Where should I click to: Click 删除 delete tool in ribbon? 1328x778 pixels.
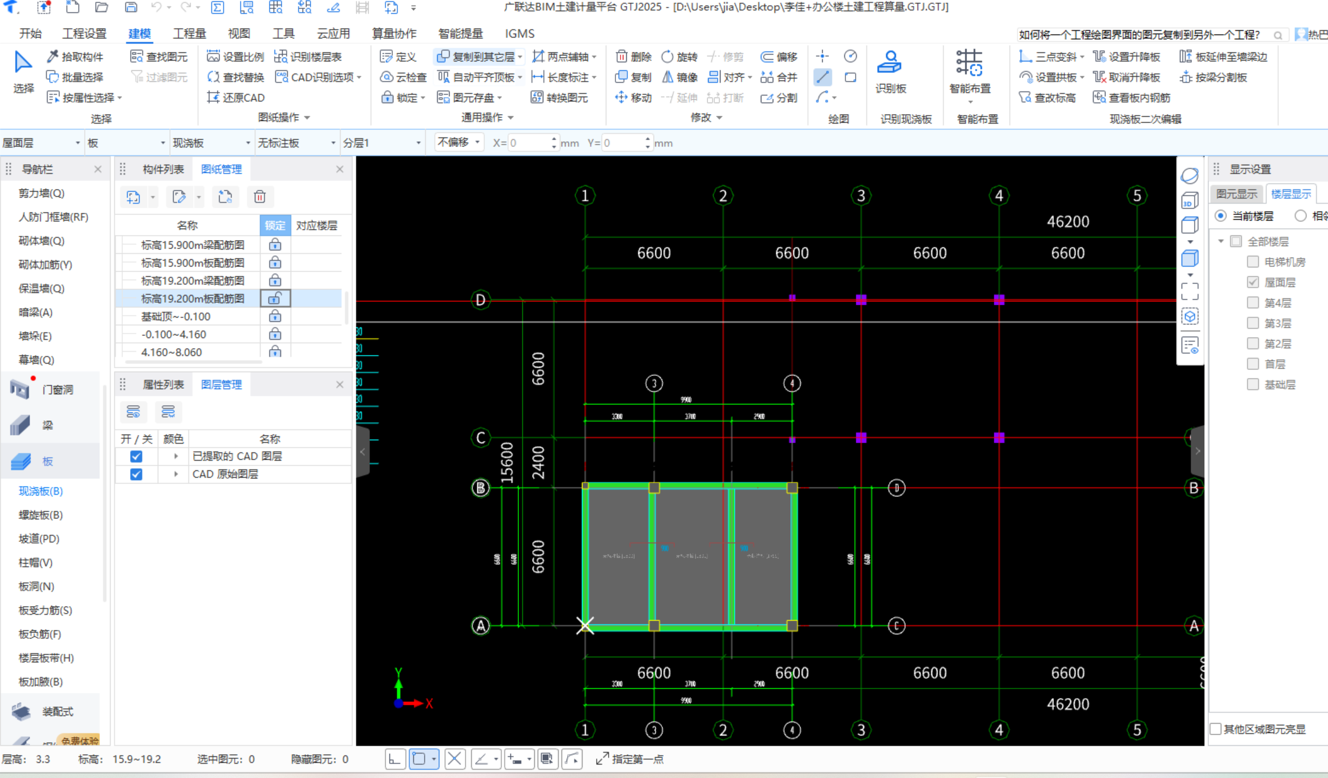tap(634, 57)
